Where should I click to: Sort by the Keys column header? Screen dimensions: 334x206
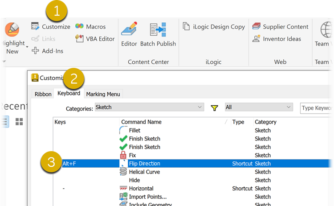click(86, 122)
